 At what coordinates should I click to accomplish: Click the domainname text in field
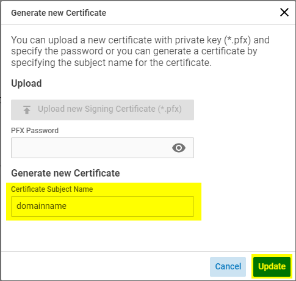(x=42, y=206)
